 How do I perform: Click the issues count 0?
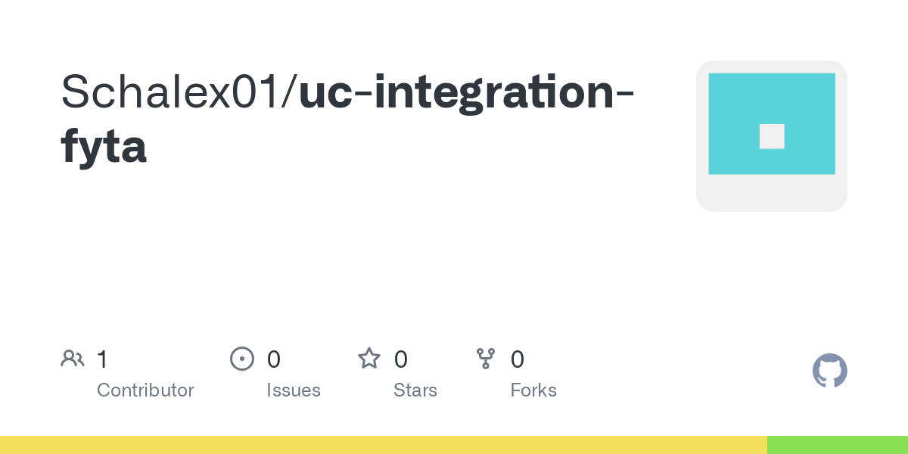click(x=274, y=359)
